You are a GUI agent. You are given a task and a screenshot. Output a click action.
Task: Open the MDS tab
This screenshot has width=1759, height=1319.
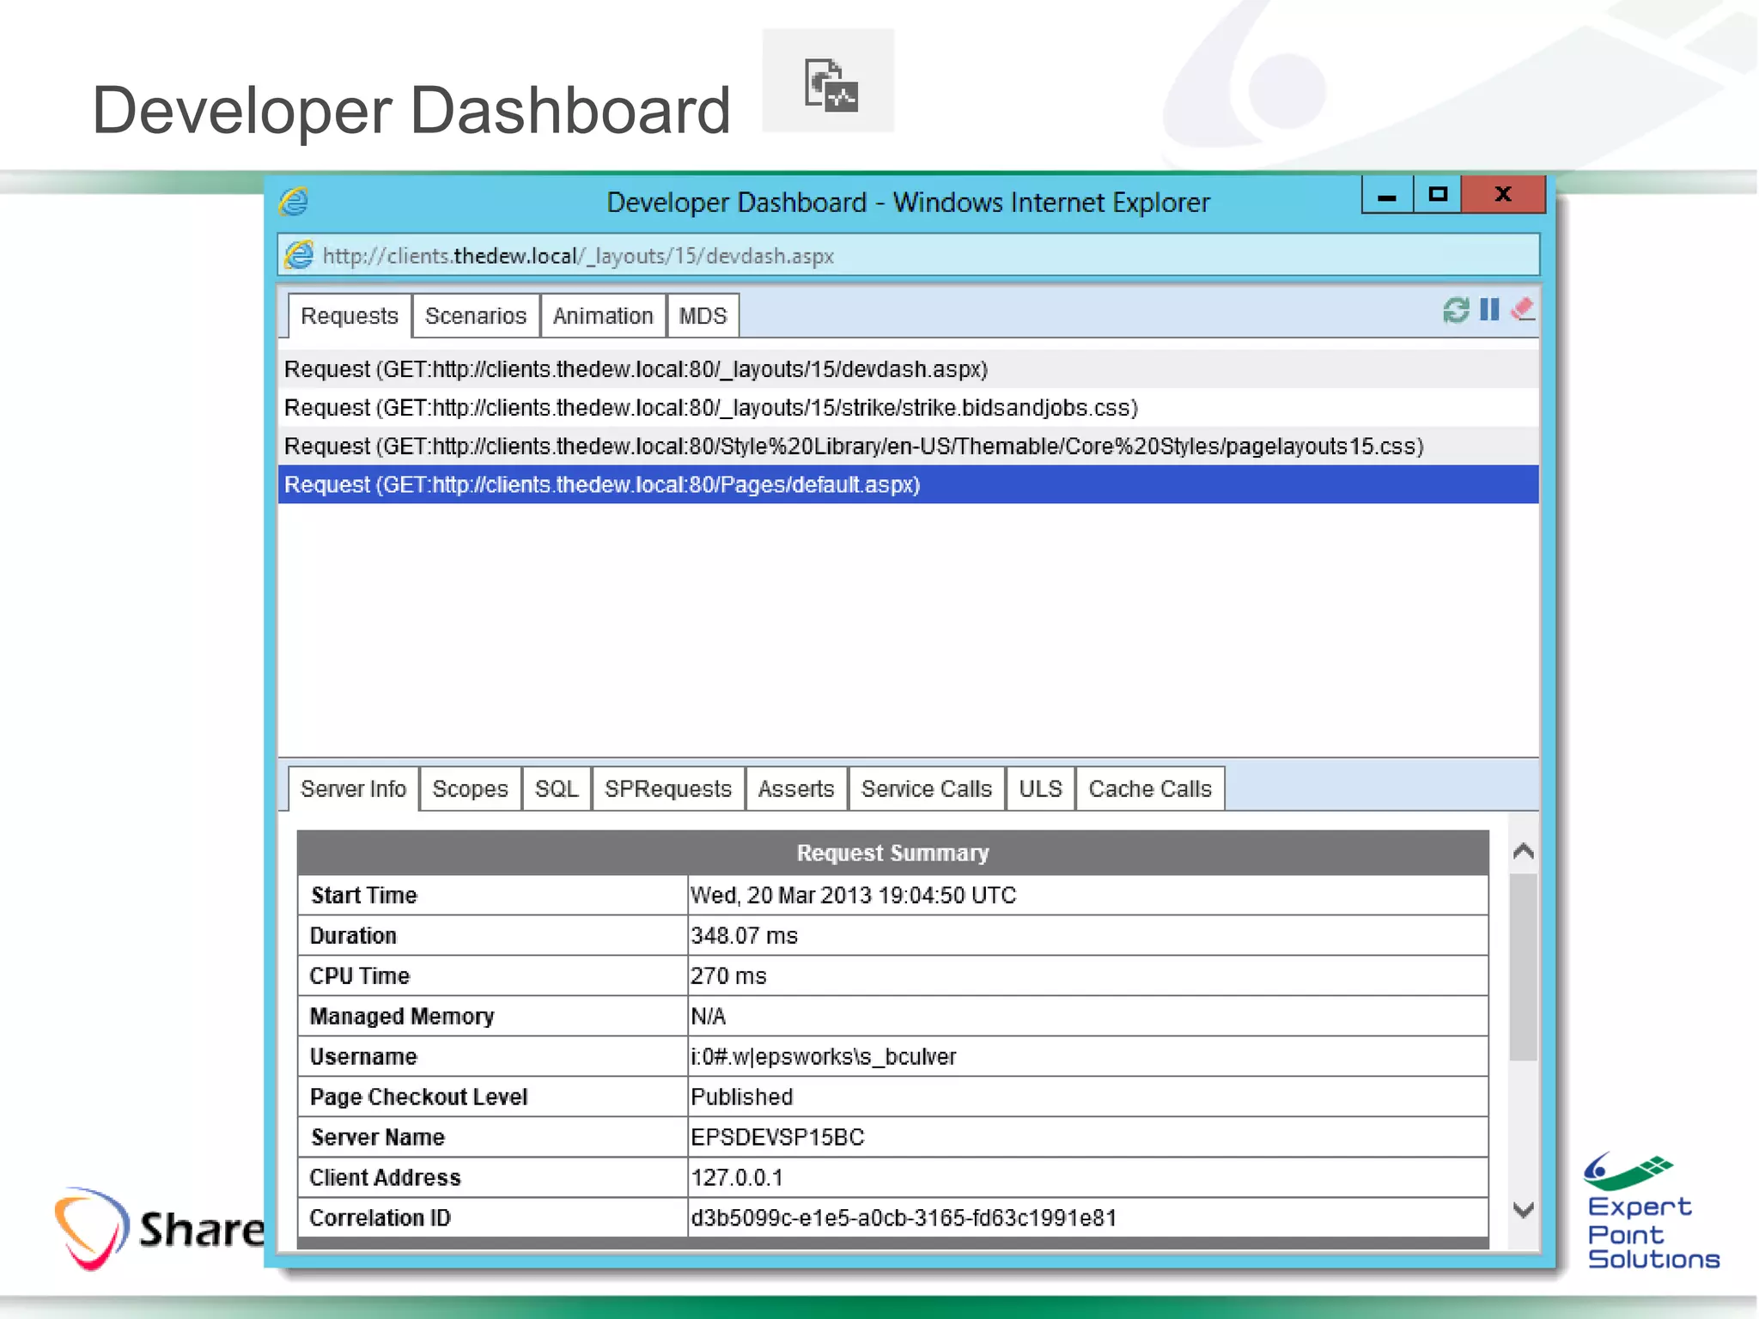(x=703, y=316)
